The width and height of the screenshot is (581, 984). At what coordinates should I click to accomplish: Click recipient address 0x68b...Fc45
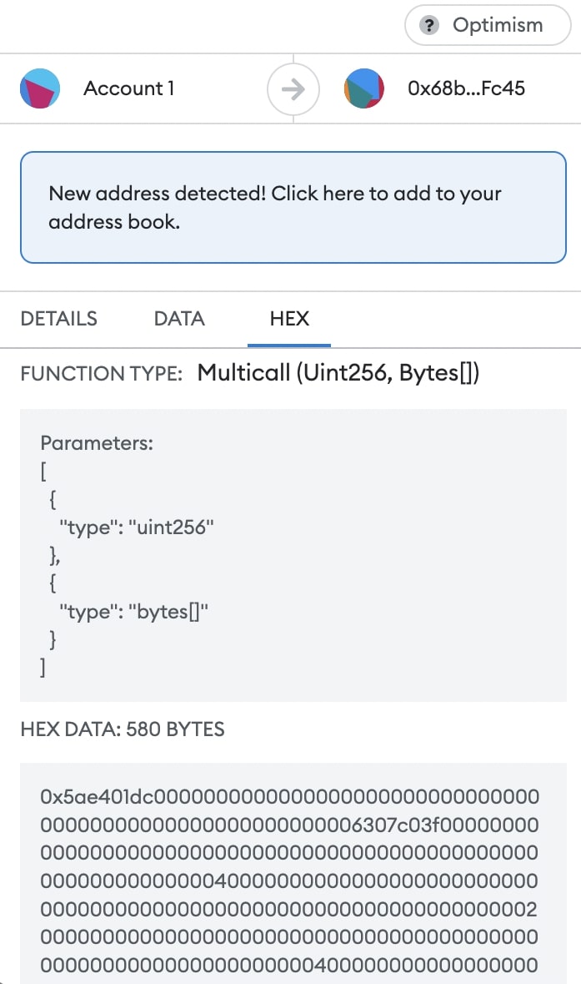pos(466,88)
